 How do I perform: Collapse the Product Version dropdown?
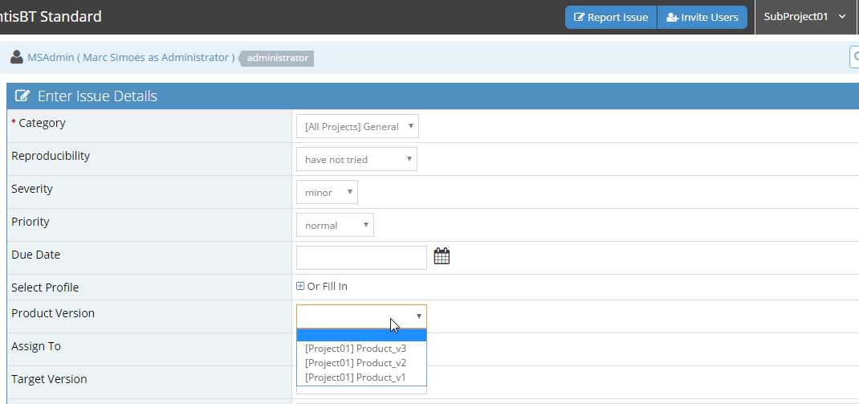click(361, 316)
